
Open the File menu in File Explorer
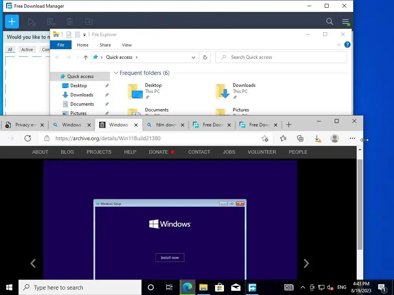click(61, 45)
